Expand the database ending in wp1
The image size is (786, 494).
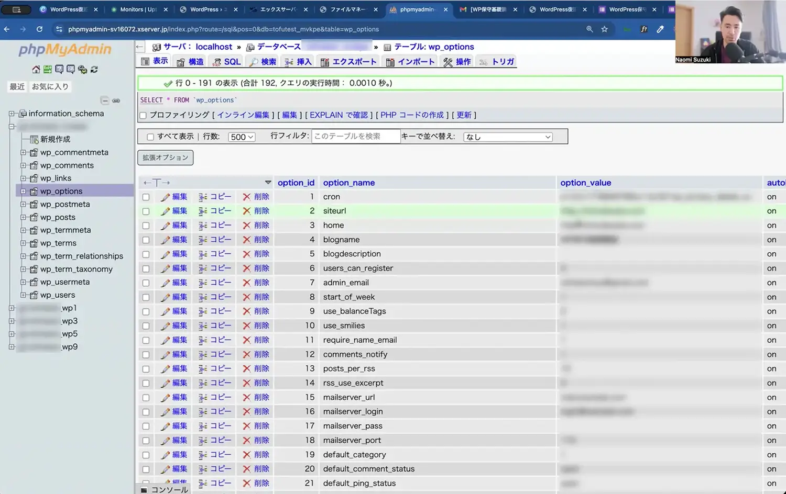click(12, 308)
